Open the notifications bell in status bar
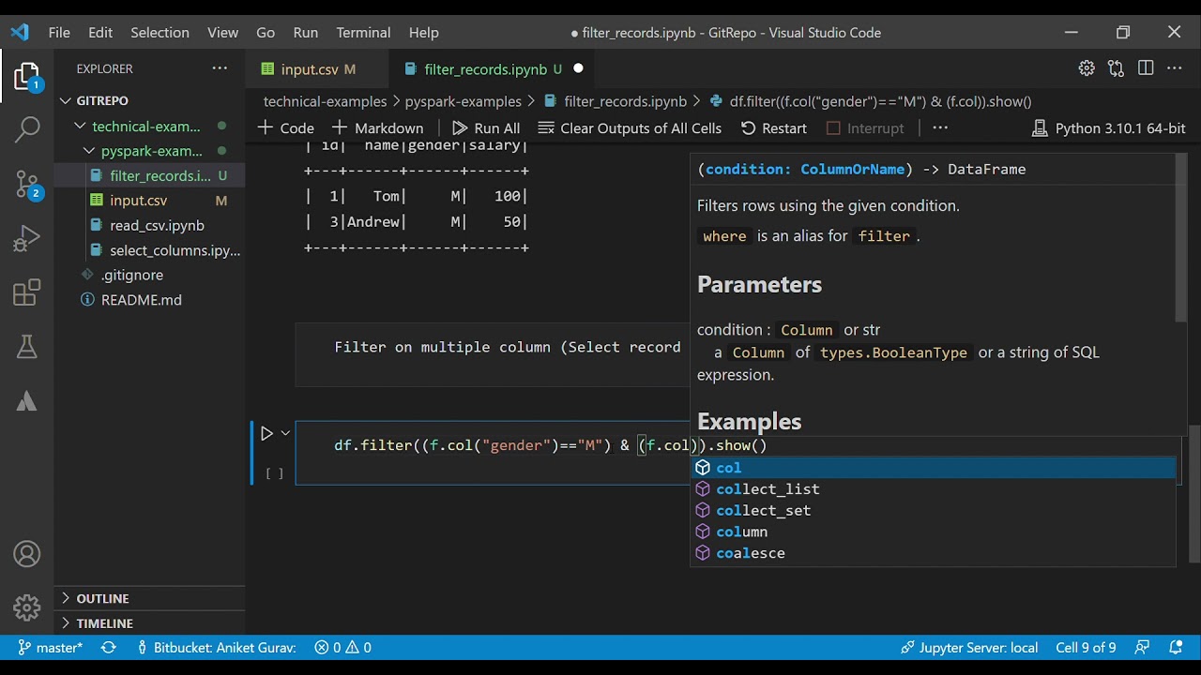Image resolution: width=1201 pixels, height=675 pixels. pyautogui.click(x=1176, y=647)
